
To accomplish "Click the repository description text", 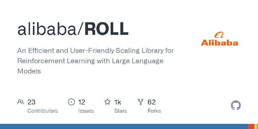I will click(95, 61).
